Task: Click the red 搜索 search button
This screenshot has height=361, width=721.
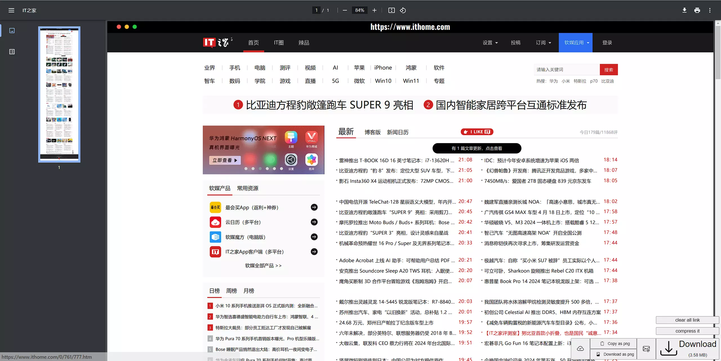Action: (609, 70)
